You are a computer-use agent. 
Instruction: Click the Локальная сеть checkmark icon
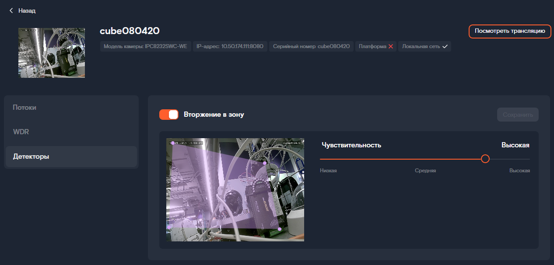point(445,46)
